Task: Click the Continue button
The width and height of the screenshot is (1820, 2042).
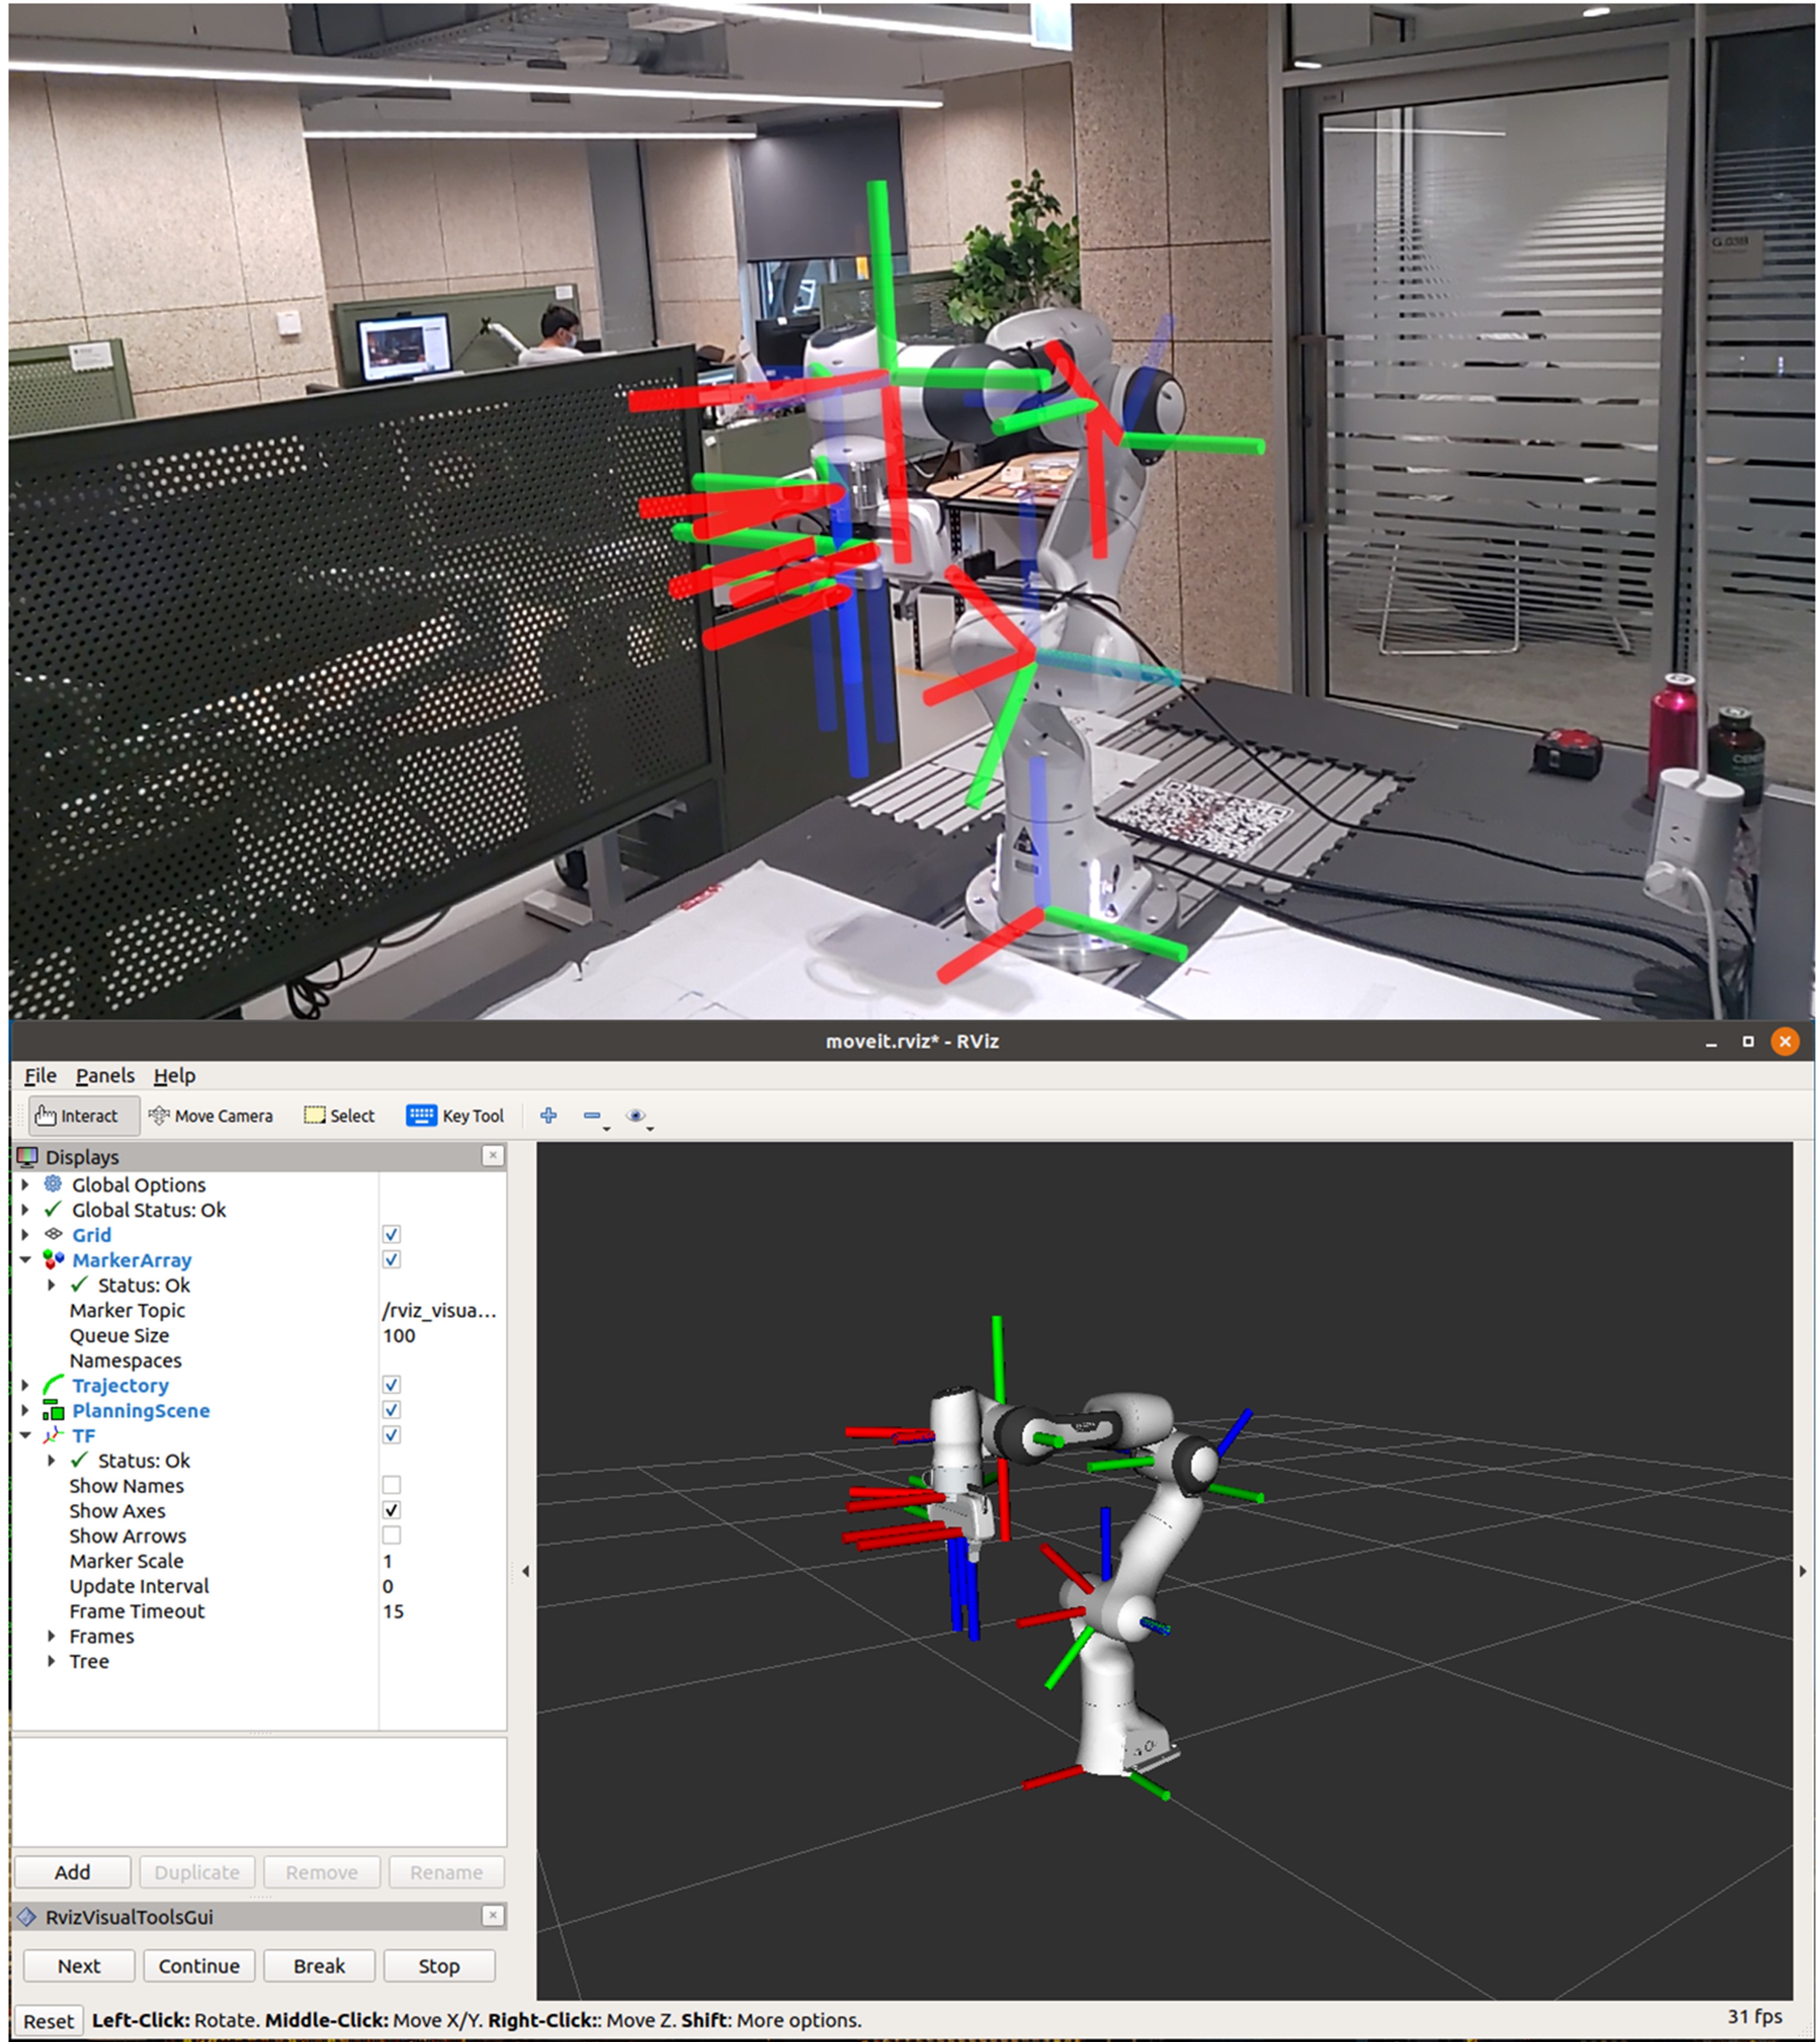Action: coord(199,1965)
